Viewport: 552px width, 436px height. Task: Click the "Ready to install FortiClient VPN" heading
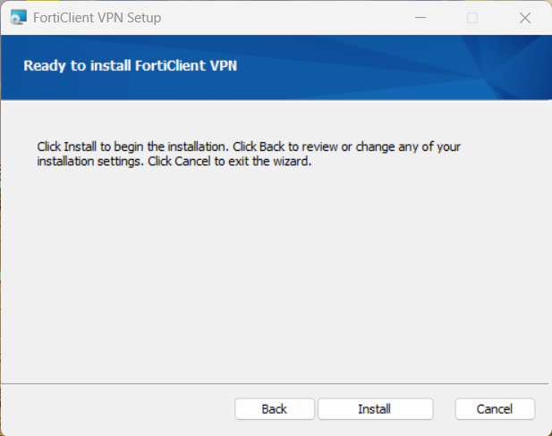(x=130, y=65)
